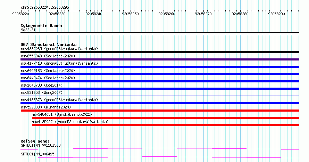The height and width of the screenshot is (162, 309).
Task: Open the RefSeq Genes track title
Action: pyautogui.click(x=35, y=141)
